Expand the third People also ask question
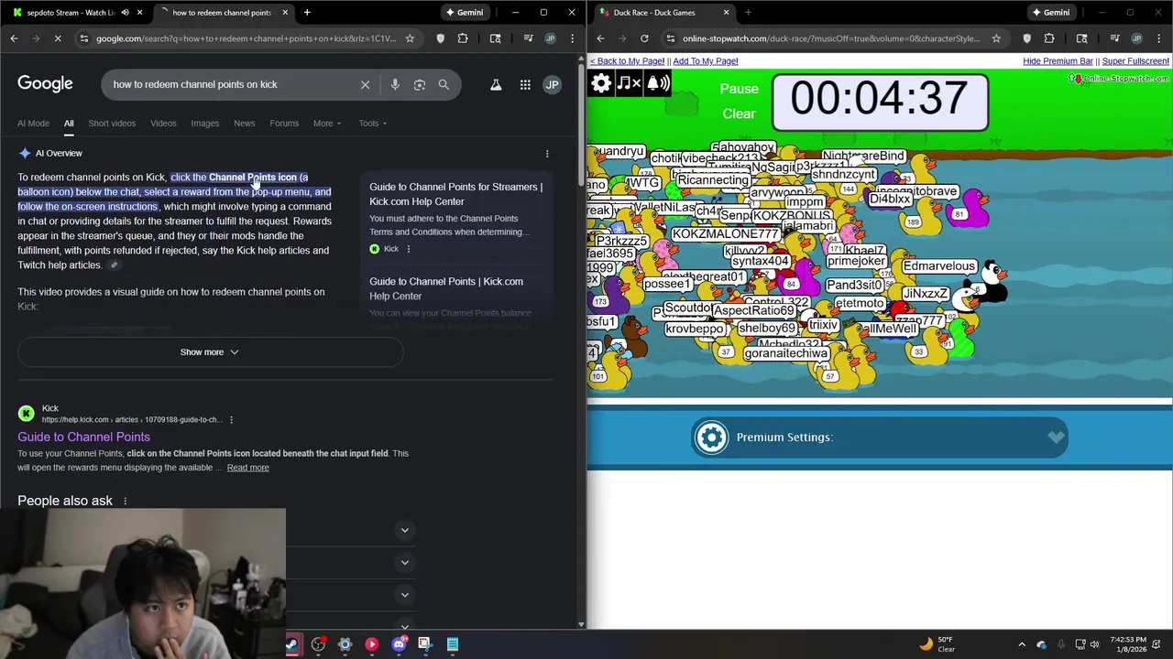 tap(404, 595)
